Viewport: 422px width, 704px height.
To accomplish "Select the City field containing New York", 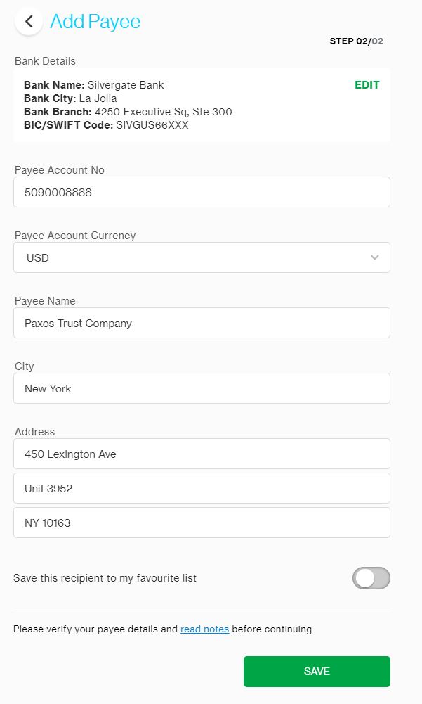I will click(x=202, y=388).
